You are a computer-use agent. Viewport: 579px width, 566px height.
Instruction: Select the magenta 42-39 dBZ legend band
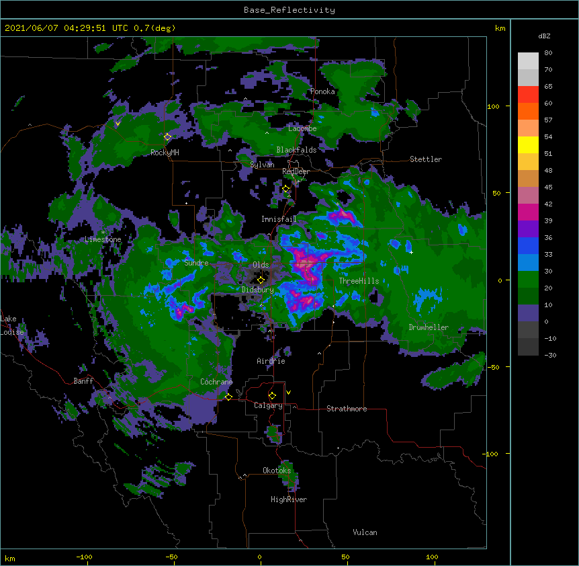point(528,212)
